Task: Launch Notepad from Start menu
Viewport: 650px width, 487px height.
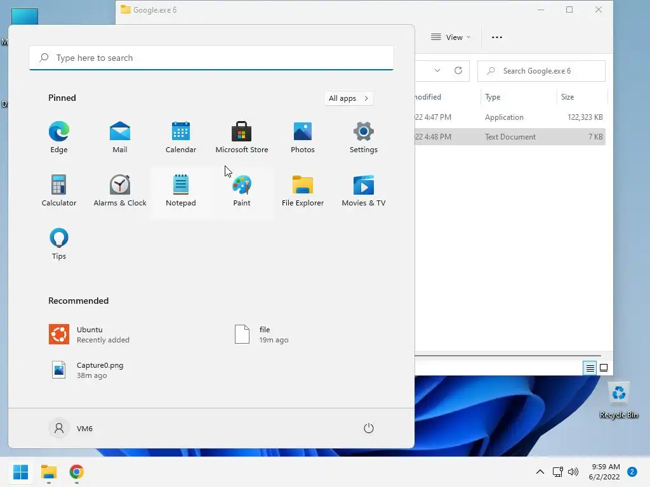Action: click(x=181, y=190)
